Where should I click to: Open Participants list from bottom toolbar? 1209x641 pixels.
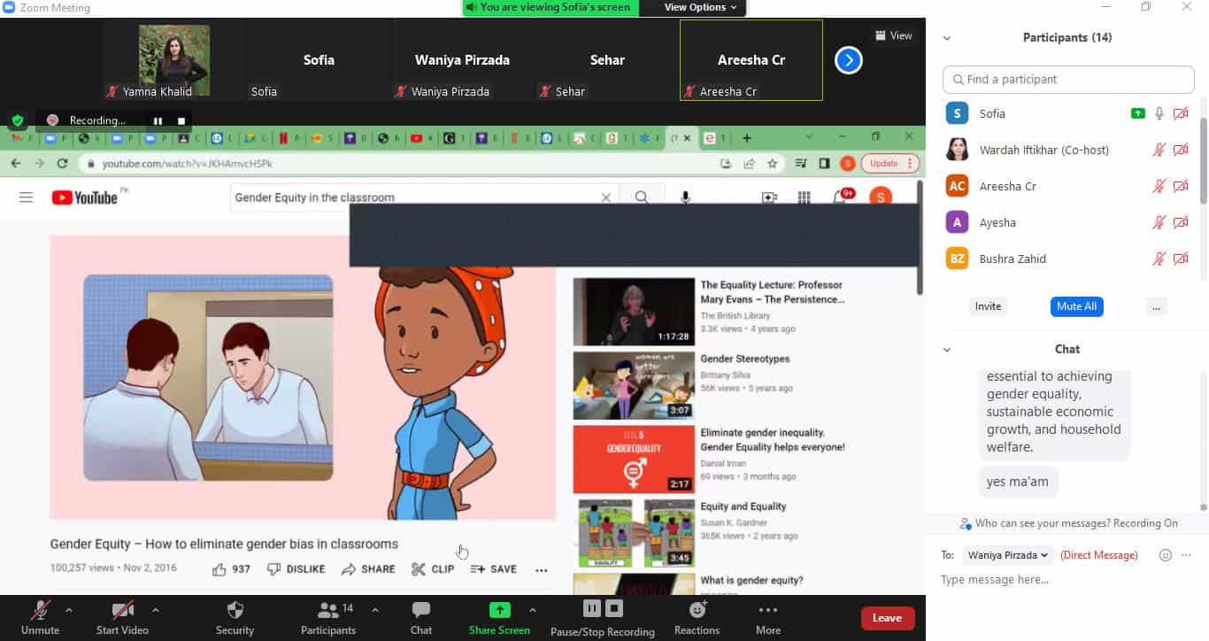pyautogui.click(x=328, y=610)
